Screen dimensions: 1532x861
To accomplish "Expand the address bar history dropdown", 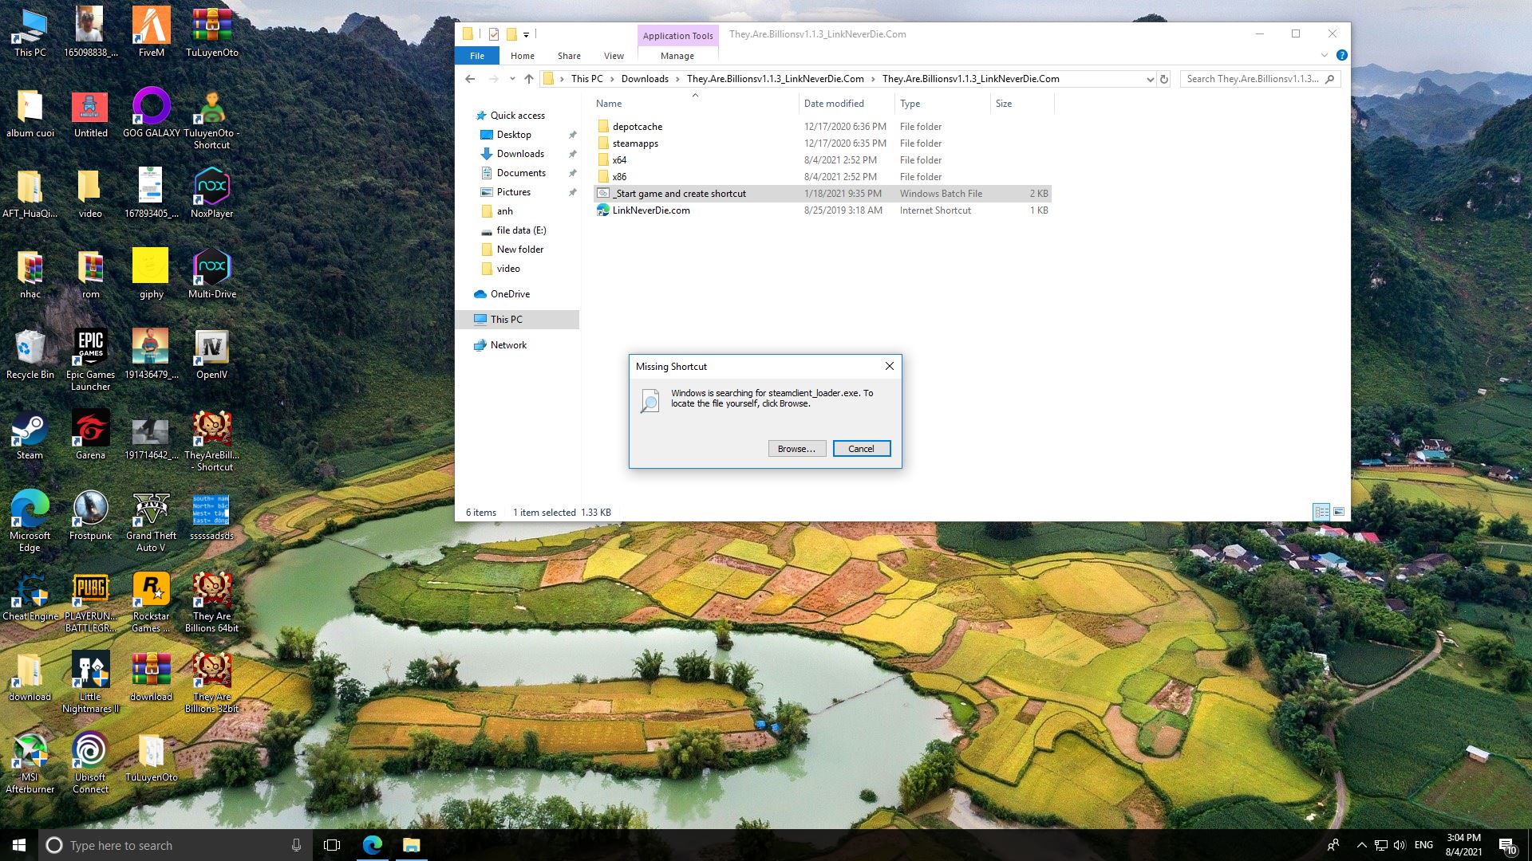I will coord(1150,79).
